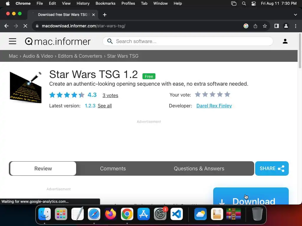Switch to the Comments tab
The height and width of the screenshot is (226, 302).
point(113,169)
